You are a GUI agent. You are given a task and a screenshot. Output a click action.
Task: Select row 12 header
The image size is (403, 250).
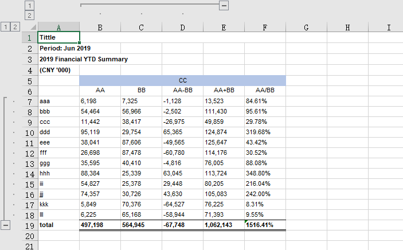tap(30, 153)
